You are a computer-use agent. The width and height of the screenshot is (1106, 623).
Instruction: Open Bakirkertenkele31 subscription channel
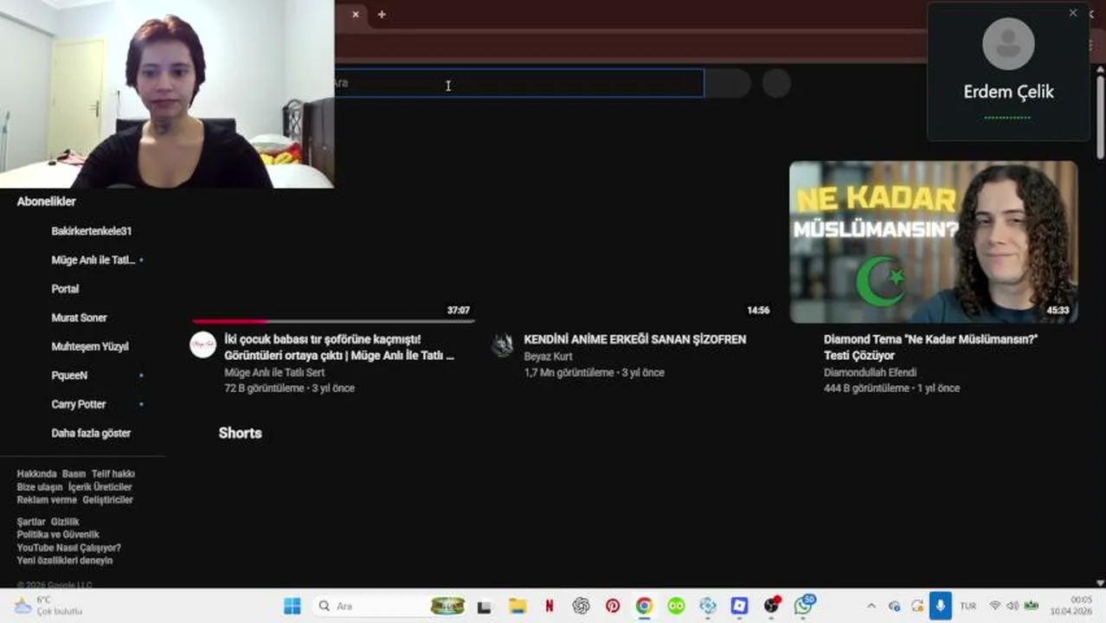pyautogui.click(x=91, y=231)
